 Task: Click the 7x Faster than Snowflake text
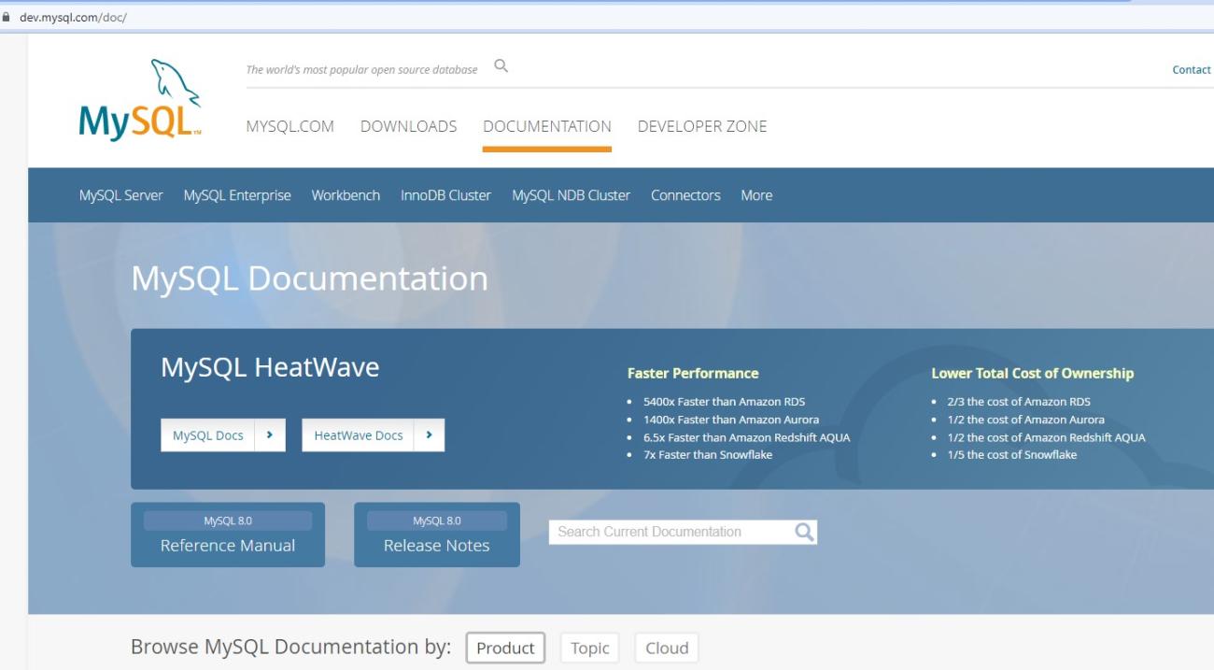point(708,455)
